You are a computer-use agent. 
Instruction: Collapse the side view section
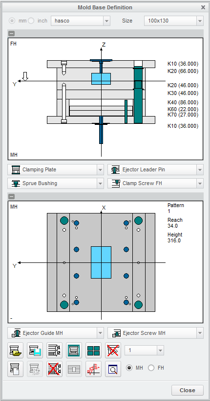pos(12,33)
